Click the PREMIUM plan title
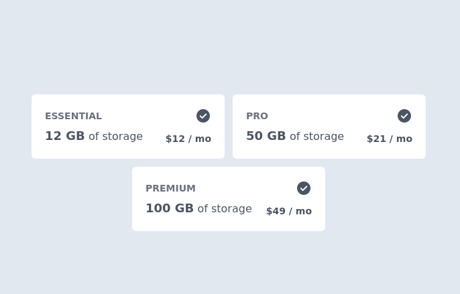This screenshot has width=460, height=294. pos(170,188)
